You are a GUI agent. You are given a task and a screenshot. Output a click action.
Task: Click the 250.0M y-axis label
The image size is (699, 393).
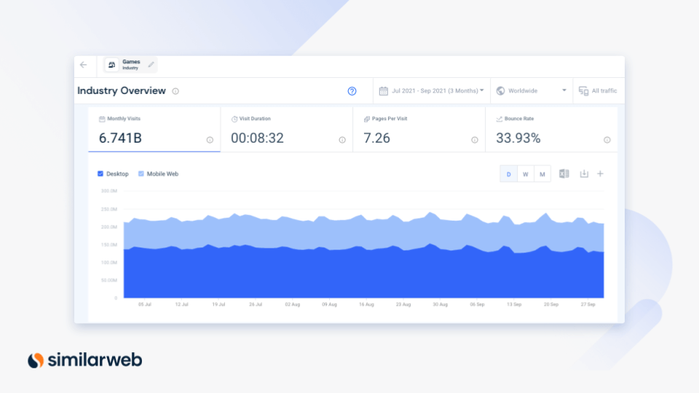click(x=108, y=209)
